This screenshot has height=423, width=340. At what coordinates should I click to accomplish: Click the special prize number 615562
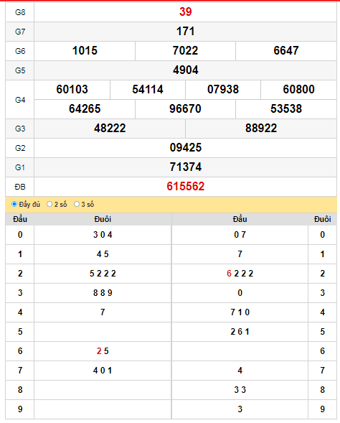pos(185,187)
